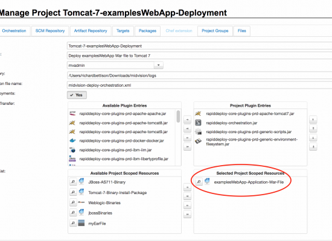Viewport: 332px width, 241px height.
Task: Click rapiddeploy-core-plugins-prd-docker-docker.jar entry
Action: (x=121, y=140)
